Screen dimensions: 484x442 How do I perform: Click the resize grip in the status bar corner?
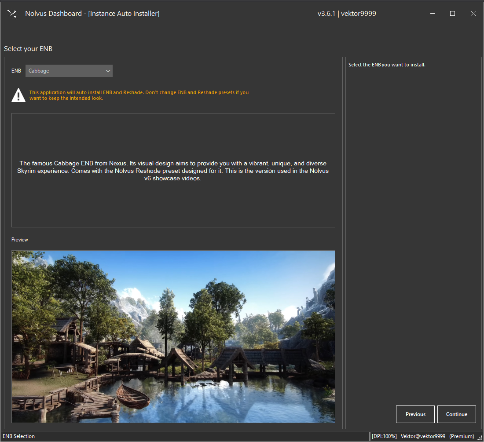480,438
